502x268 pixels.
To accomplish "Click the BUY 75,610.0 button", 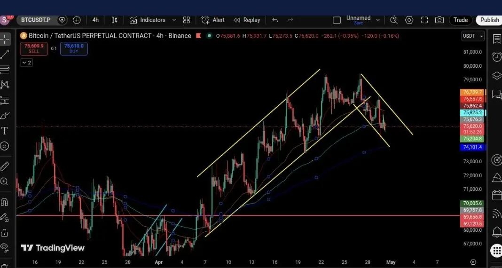I will click(74, 49).
